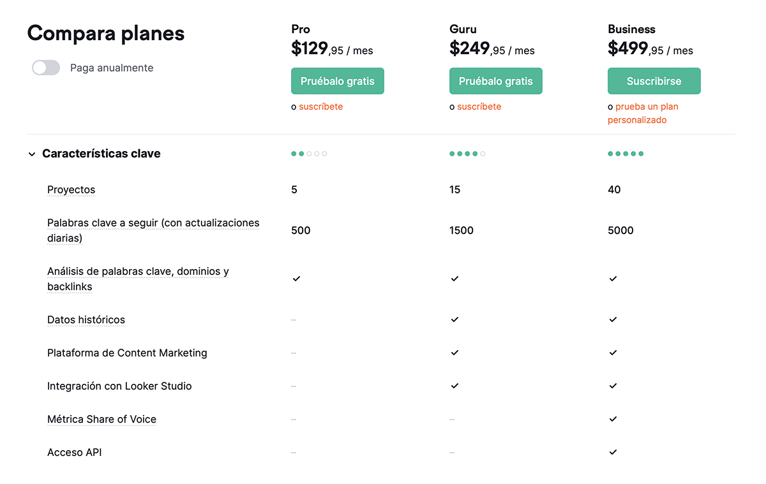Click Guru checkmark for Integración con Looker Studio
766x484 pixels.
click(454, 386)
